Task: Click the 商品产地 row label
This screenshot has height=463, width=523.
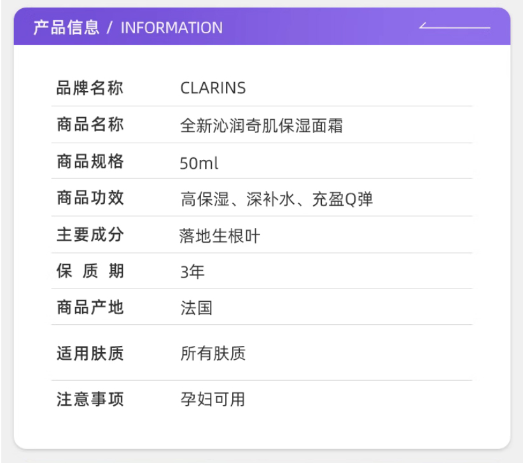Action: pyautogui.click(x=90, y=308)
